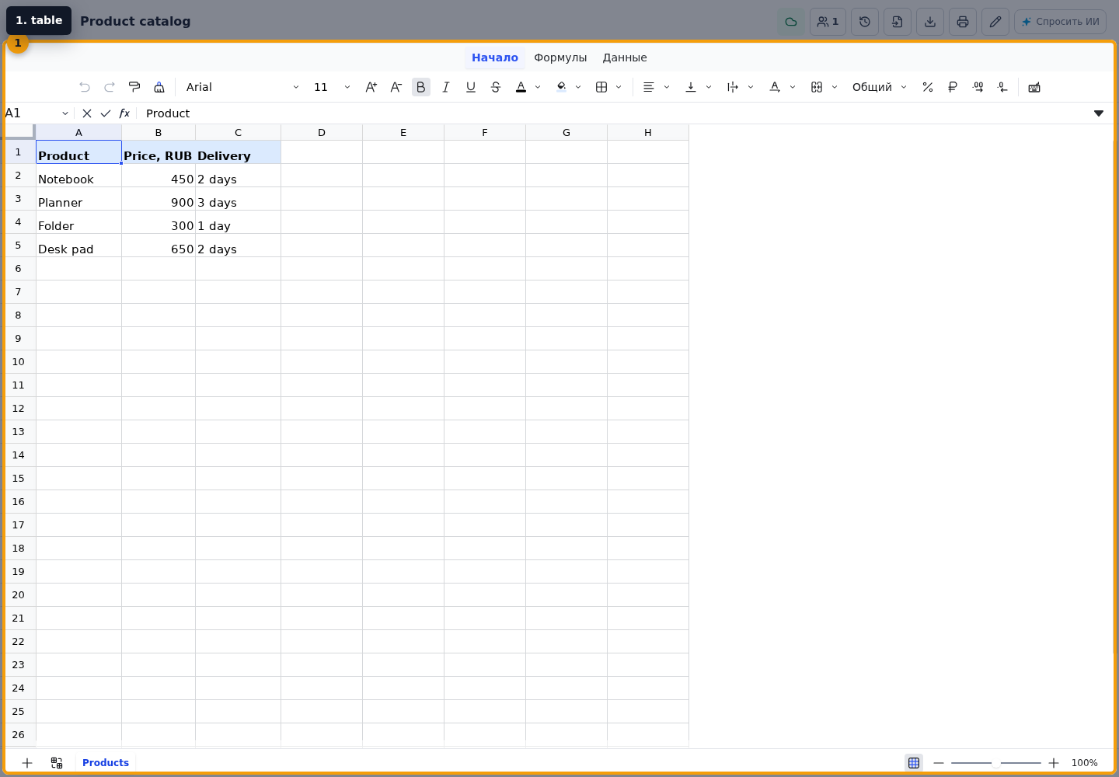
Task: Click the text wrapping icon
Action: coord(733,87)
